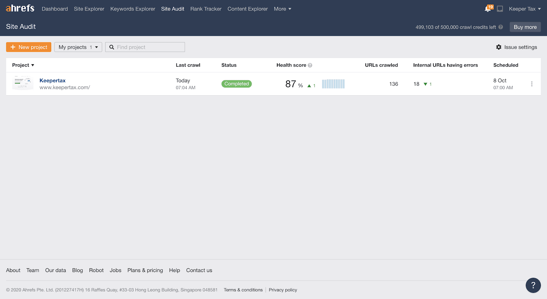Click the search magnifier icon

coord(111,47)
